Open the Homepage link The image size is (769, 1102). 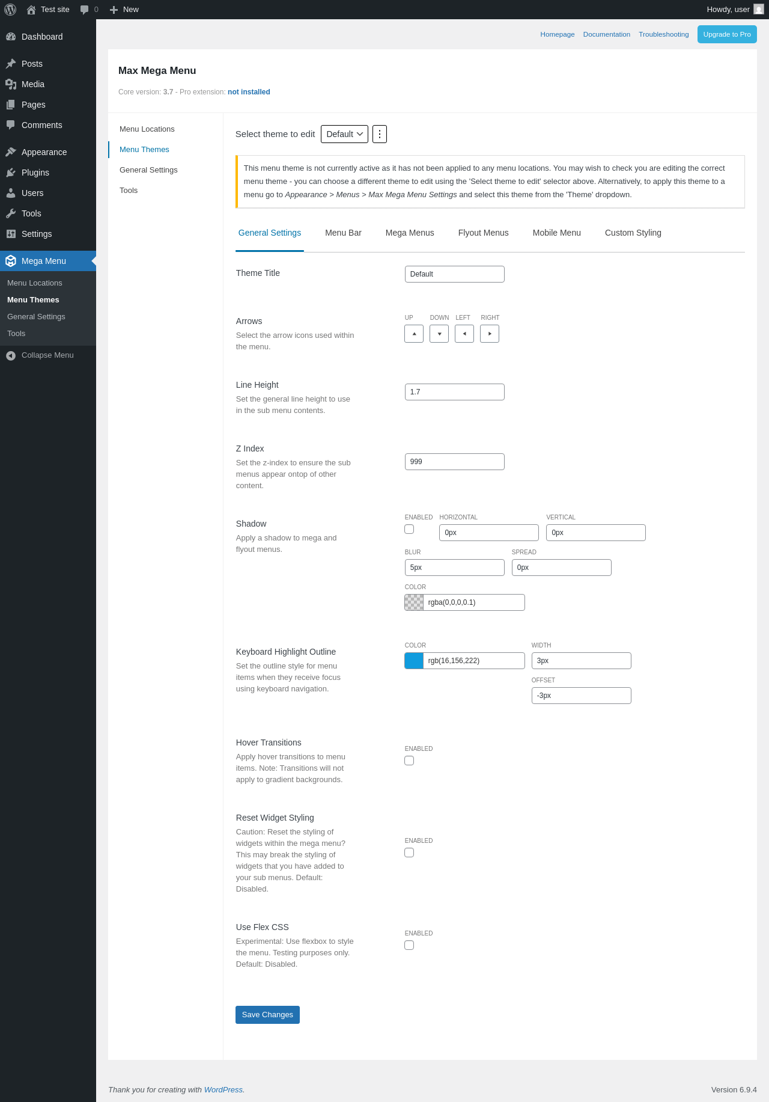tap(558, 34)
